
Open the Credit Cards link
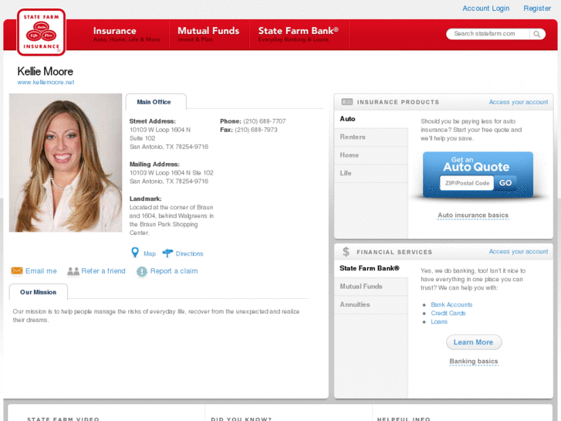[x=448, y=313]
